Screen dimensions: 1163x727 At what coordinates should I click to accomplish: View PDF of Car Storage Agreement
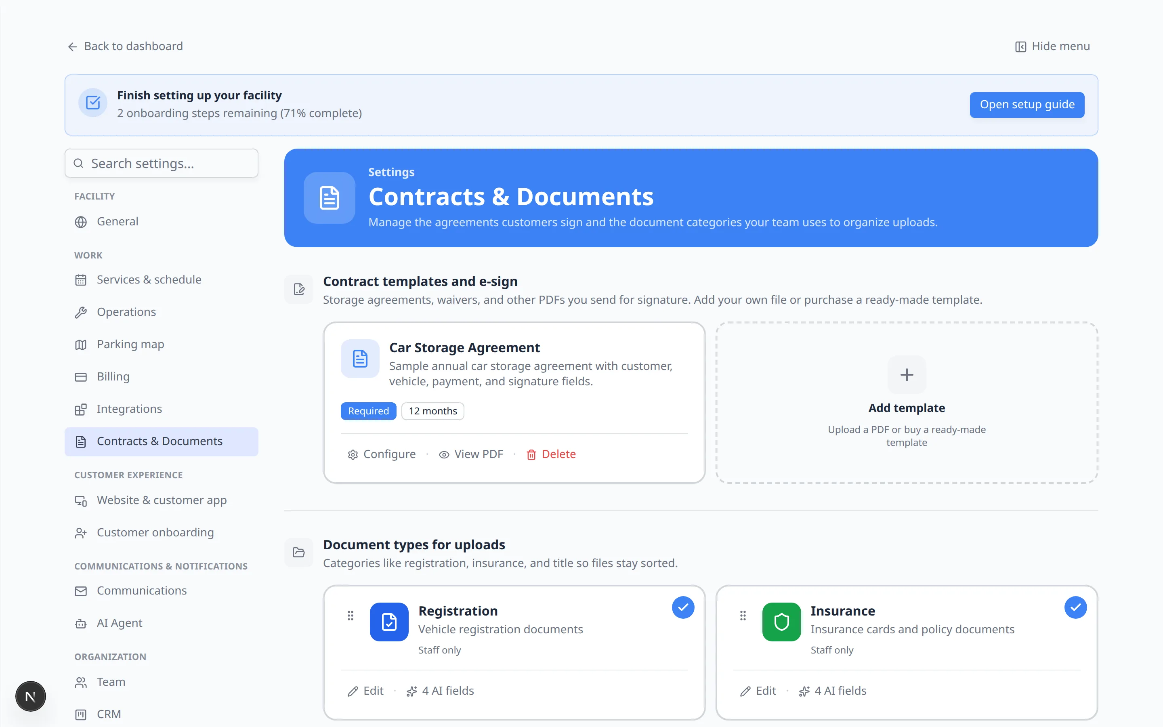470,454
